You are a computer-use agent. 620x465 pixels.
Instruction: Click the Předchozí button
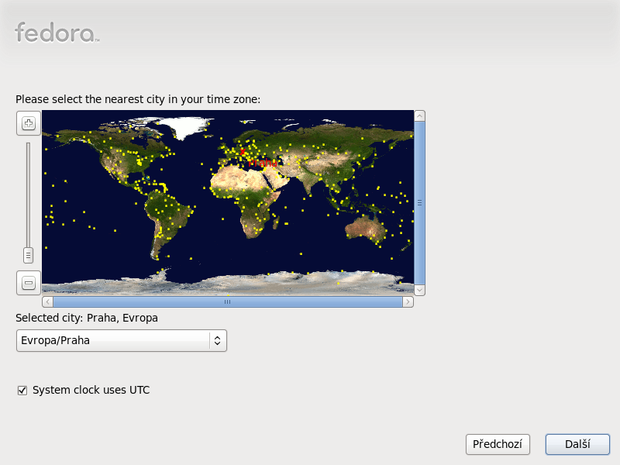498,444
